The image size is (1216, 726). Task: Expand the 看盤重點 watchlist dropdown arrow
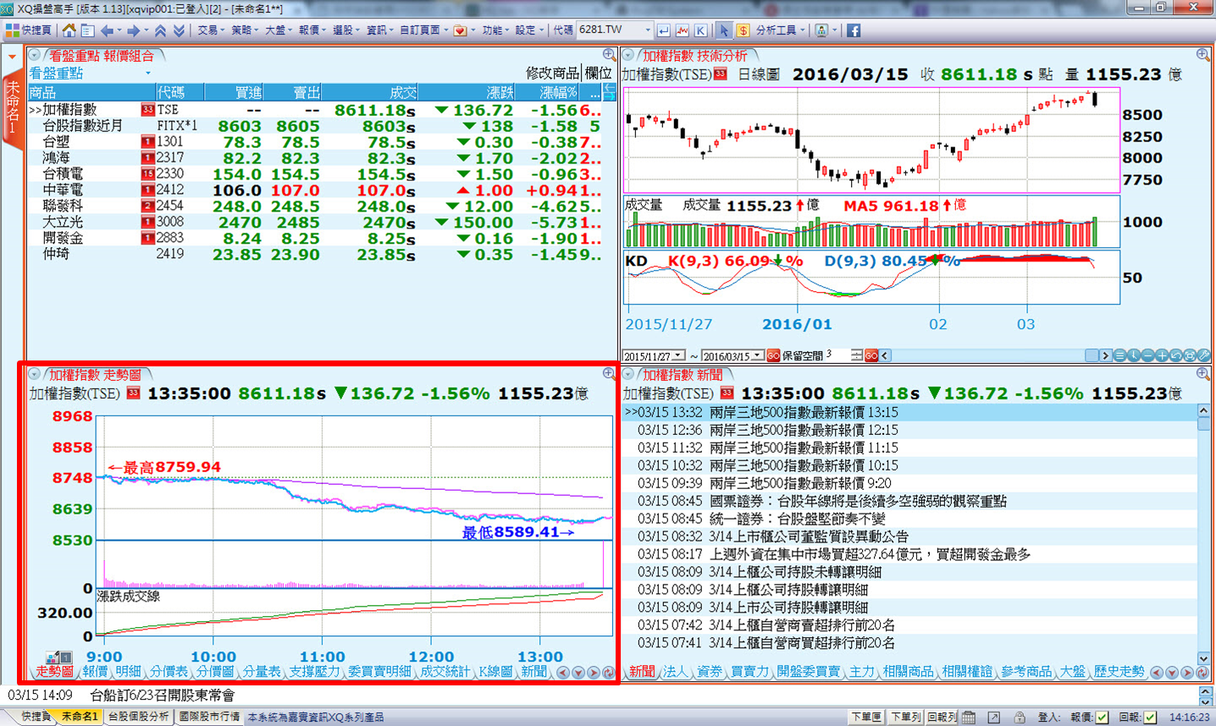pos(148,74)
